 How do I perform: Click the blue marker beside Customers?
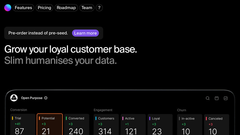(x=96, y=118)
